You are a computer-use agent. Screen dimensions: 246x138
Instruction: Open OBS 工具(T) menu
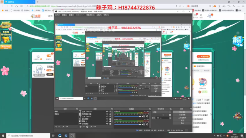[x=99, y=15]
